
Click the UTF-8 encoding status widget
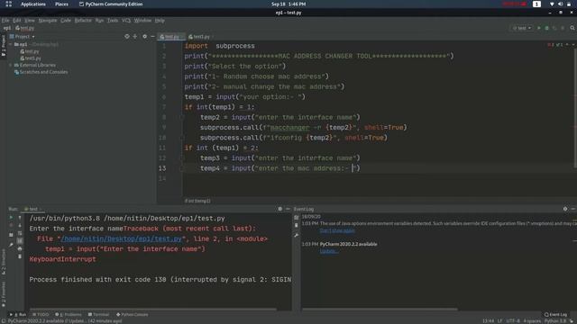tap(513, 320)
